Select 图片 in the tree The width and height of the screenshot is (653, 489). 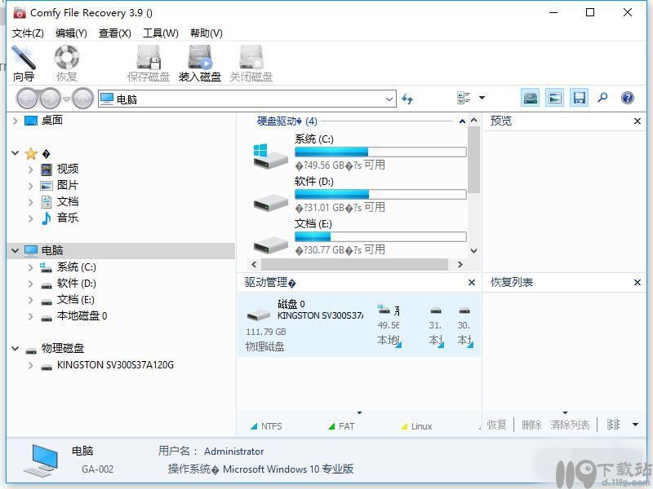(x=68, y=186)
